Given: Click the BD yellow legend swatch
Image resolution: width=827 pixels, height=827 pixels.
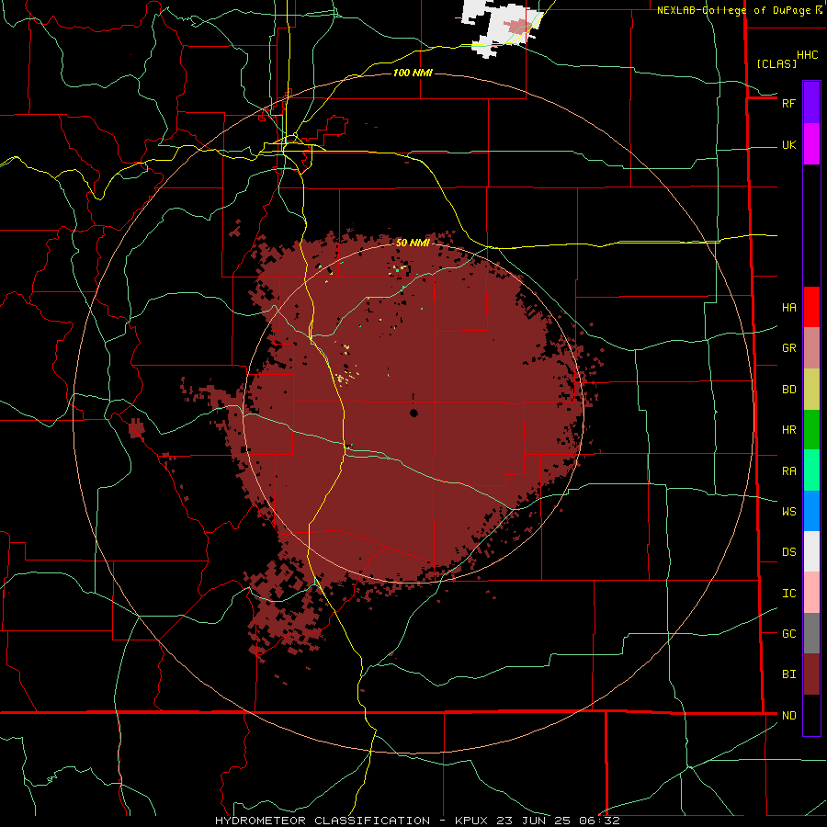Looking at the screenshot, I should (811, 390).
